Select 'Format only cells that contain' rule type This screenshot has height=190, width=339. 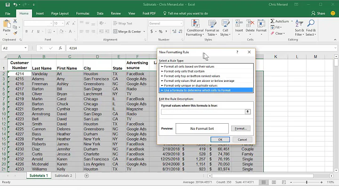click(206, 71)
